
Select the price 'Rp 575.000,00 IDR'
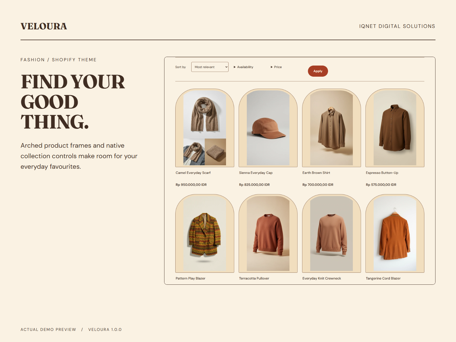point(381,185)
